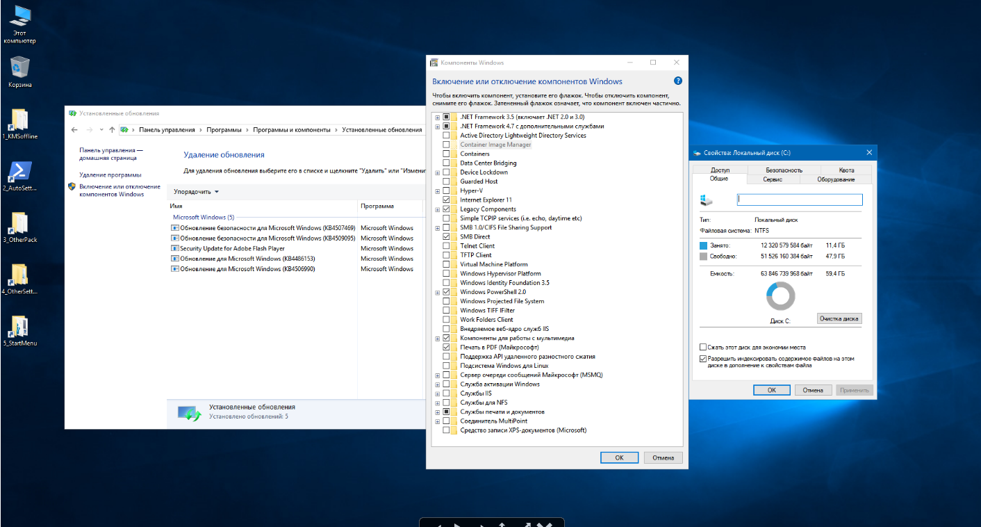Toggle the Internet Explorer 11 checkbox

[446, 200]
